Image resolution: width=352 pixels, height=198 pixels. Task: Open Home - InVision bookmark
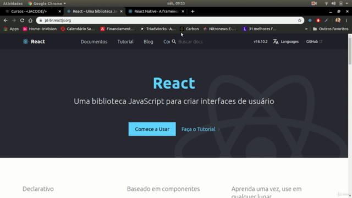click(x=40, y=29)
